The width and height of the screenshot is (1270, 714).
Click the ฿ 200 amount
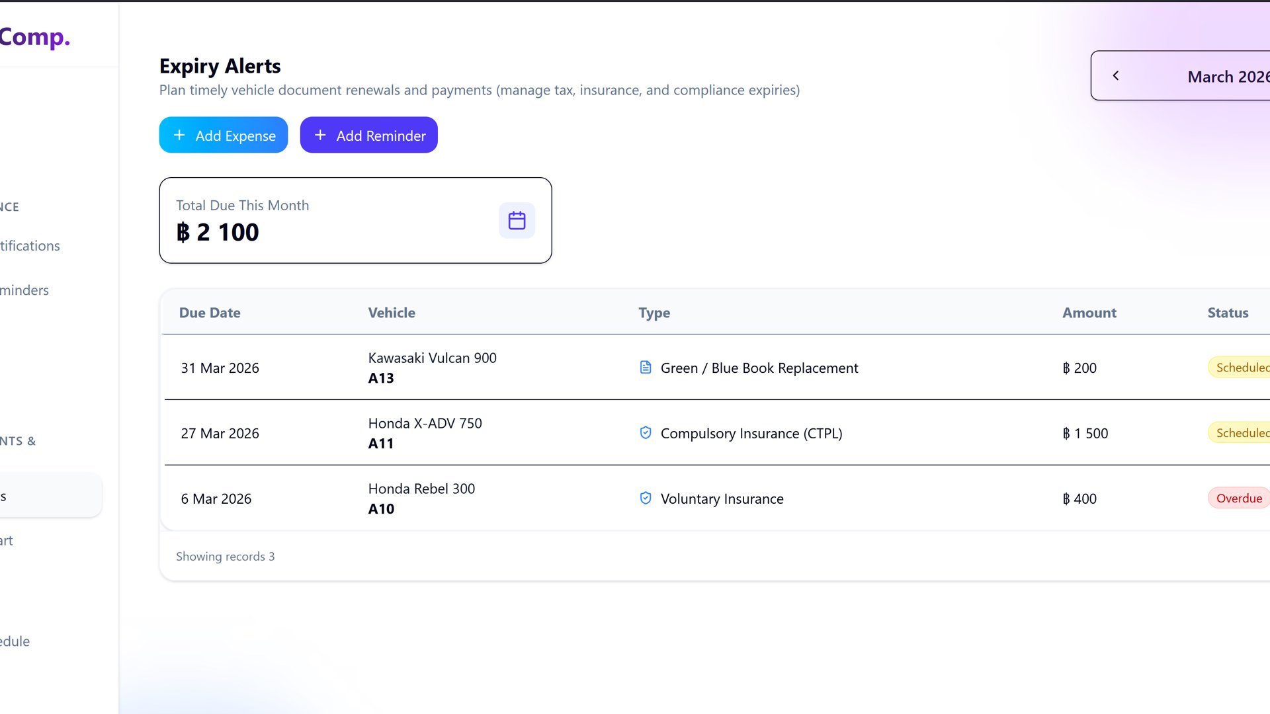(x=1079, y=368)
